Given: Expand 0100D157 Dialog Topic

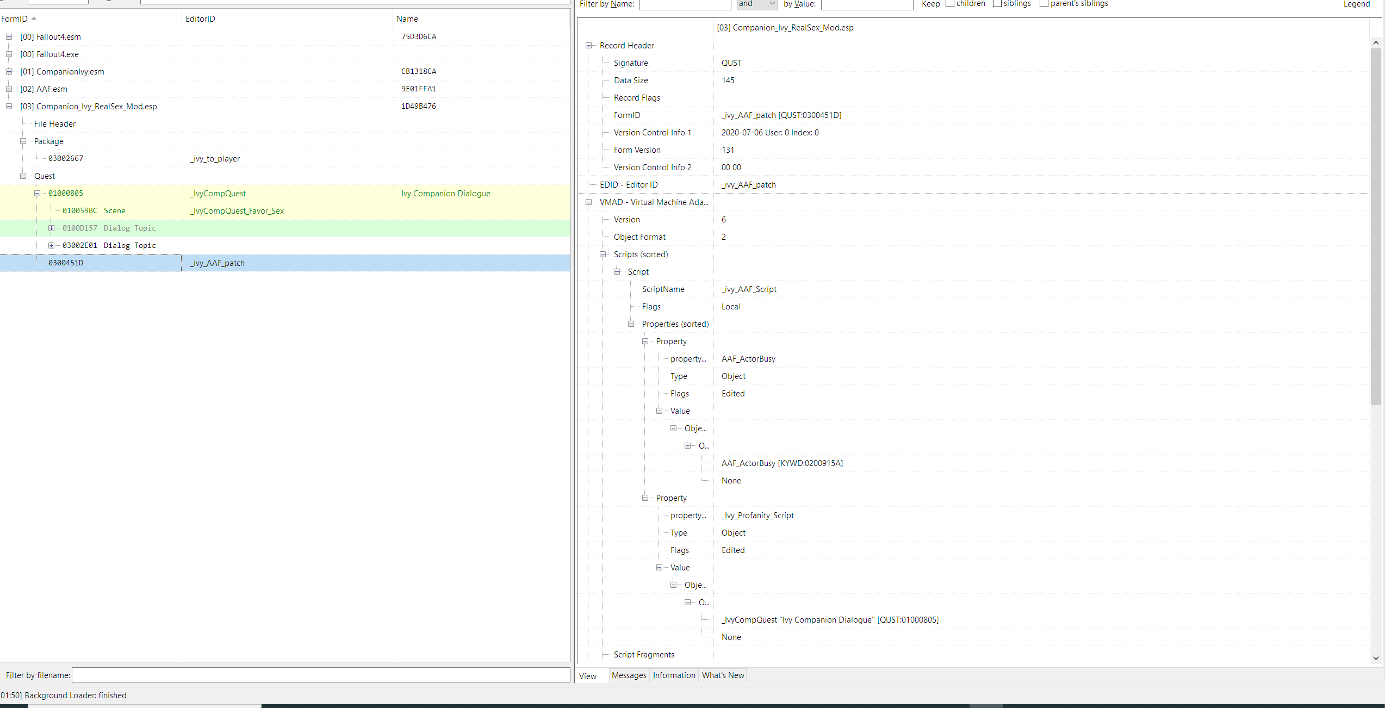Looking at the screenshot, I should click(x=51, y=228).
